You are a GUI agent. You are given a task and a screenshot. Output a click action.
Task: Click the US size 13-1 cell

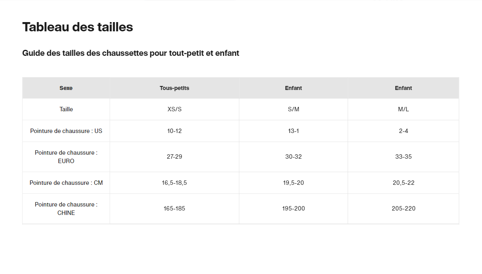point(294,131)
